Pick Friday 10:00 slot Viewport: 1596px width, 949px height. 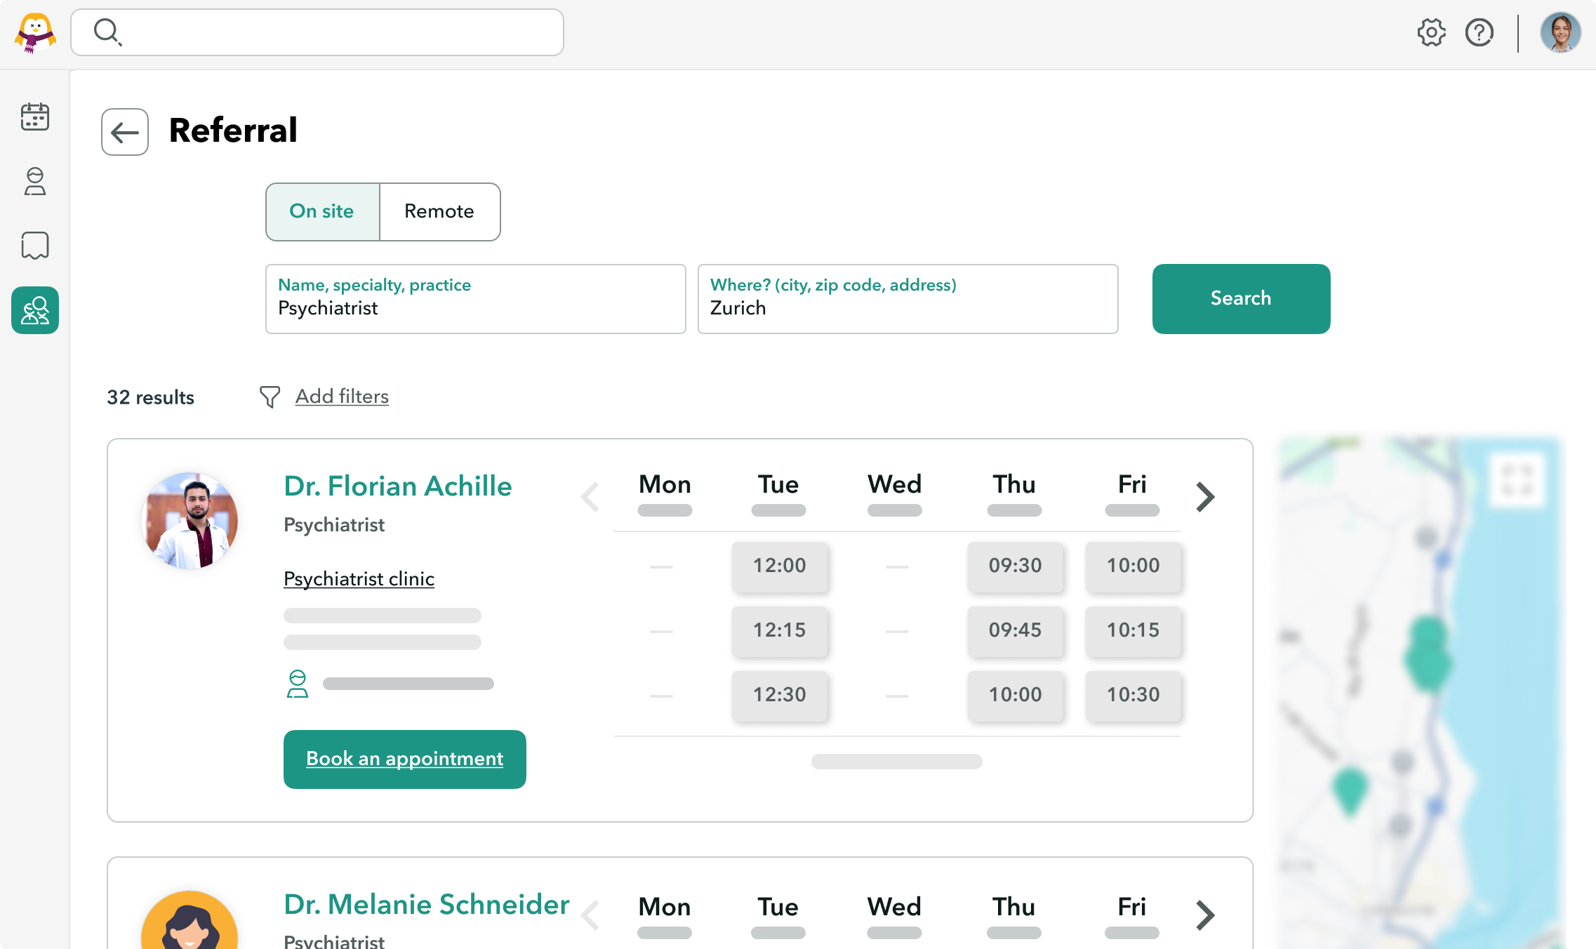(x=1133, y=566)
